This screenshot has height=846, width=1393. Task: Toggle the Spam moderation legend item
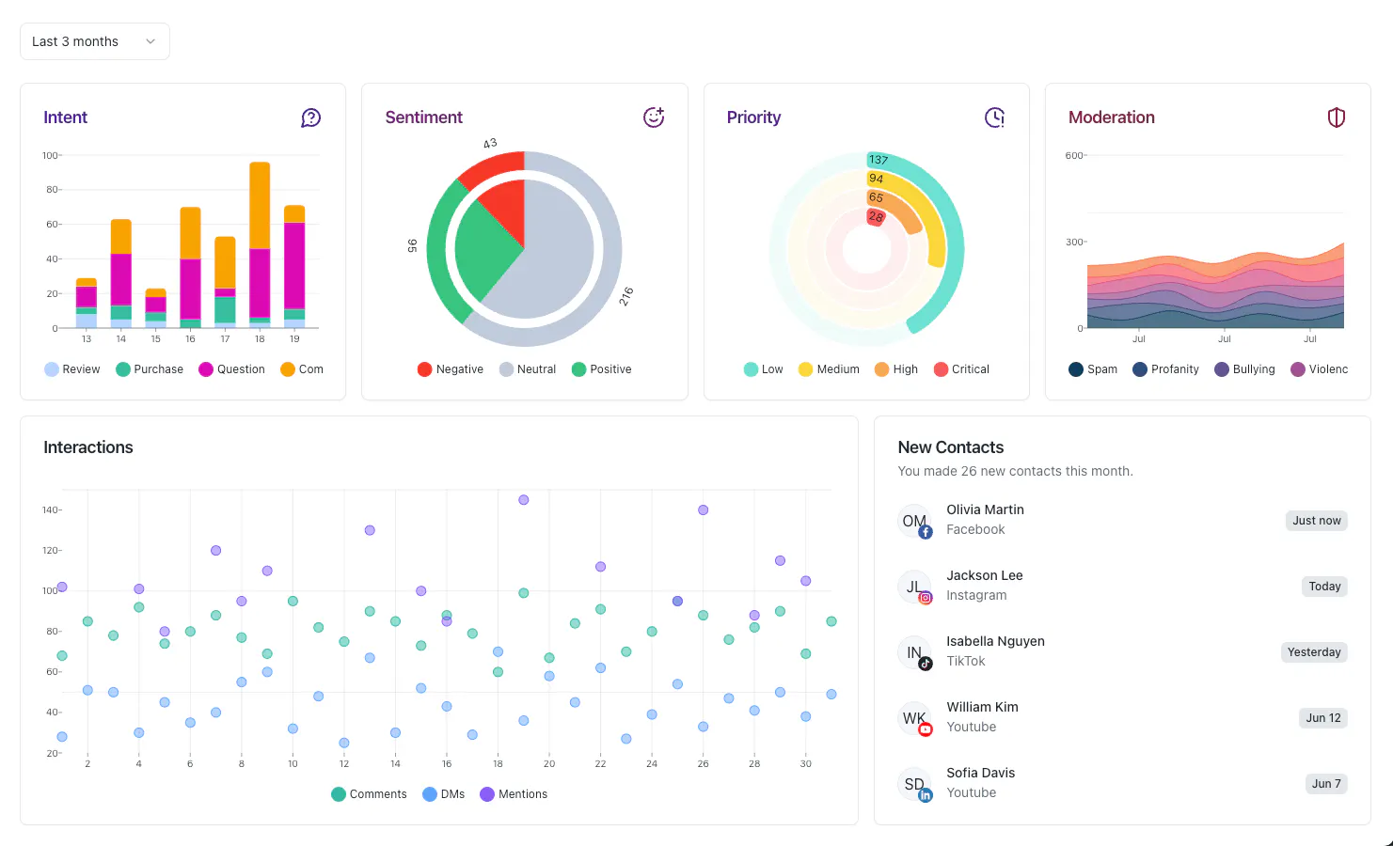(x=1093, y=369)
